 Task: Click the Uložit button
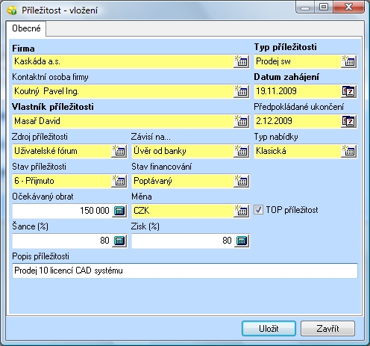tap(269, 329)
